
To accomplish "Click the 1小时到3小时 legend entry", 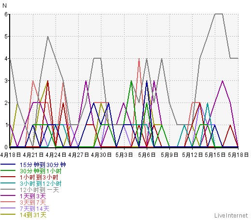I will 39,177.
